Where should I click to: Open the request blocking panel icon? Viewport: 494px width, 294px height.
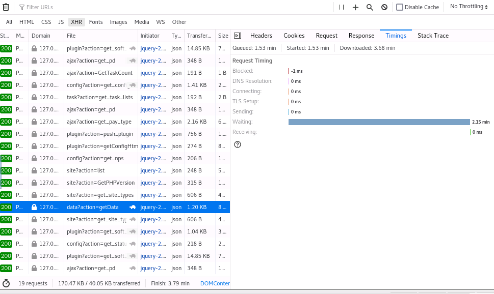coord(384,7)
